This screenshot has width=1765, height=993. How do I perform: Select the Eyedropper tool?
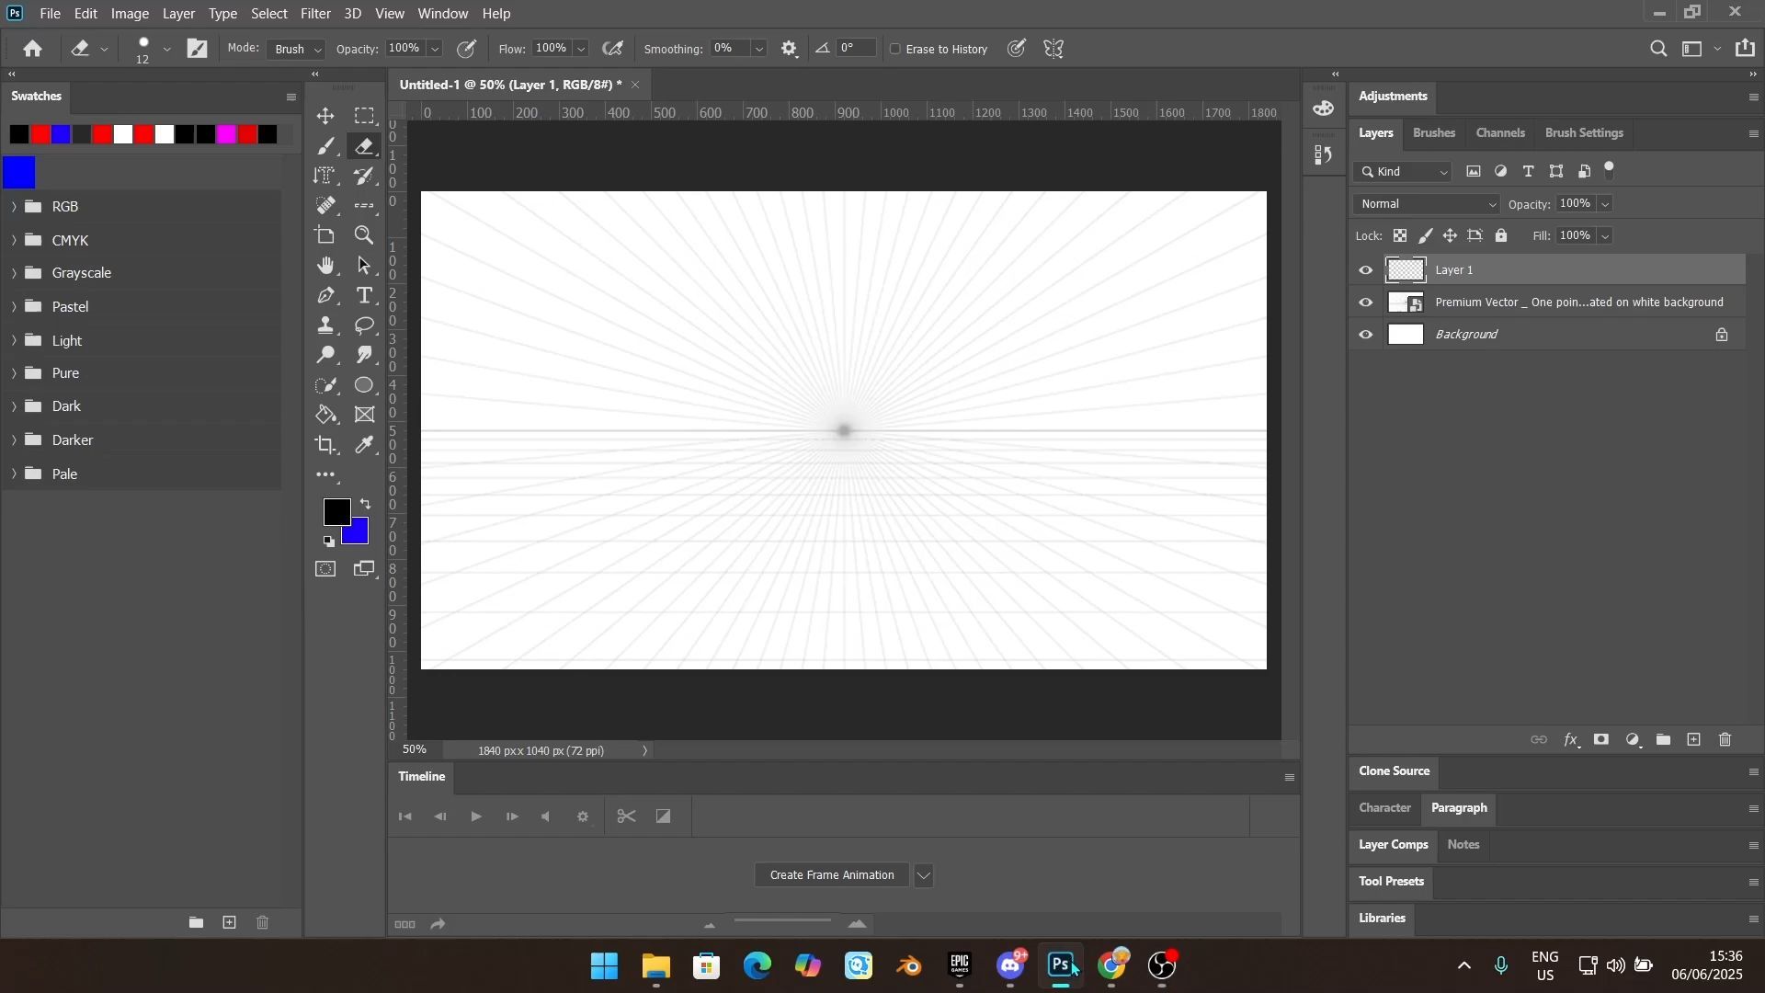point(365,445)
